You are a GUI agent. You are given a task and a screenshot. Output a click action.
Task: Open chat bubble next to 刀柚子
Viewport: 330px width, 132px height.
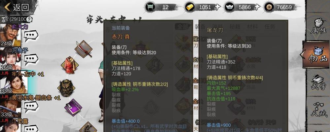pos(30,60)
